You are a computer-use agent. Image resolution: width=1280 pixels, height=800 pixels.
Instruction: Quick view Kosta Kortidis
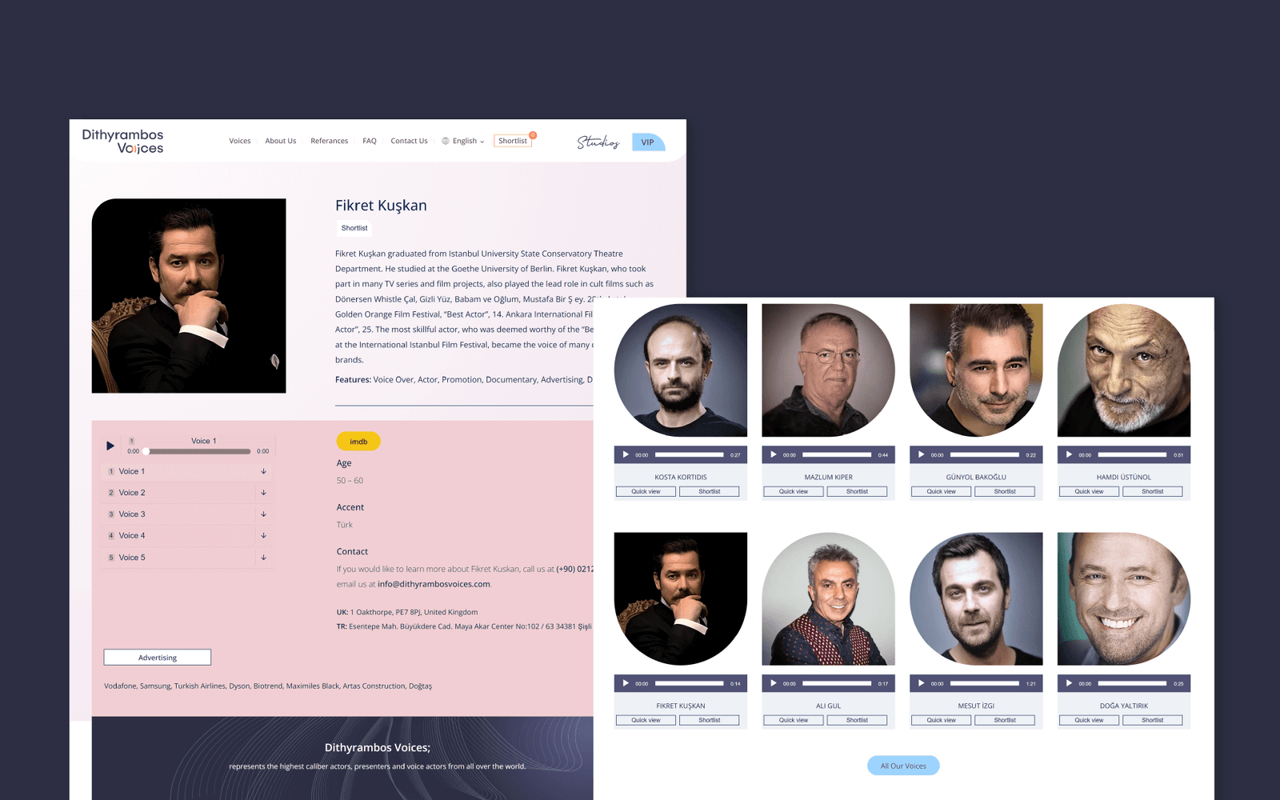point(646,491)
